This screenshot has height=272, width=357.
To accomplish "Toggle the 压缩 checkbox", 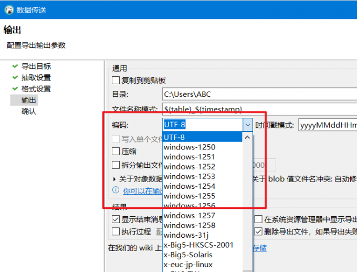I will point(116,152).
